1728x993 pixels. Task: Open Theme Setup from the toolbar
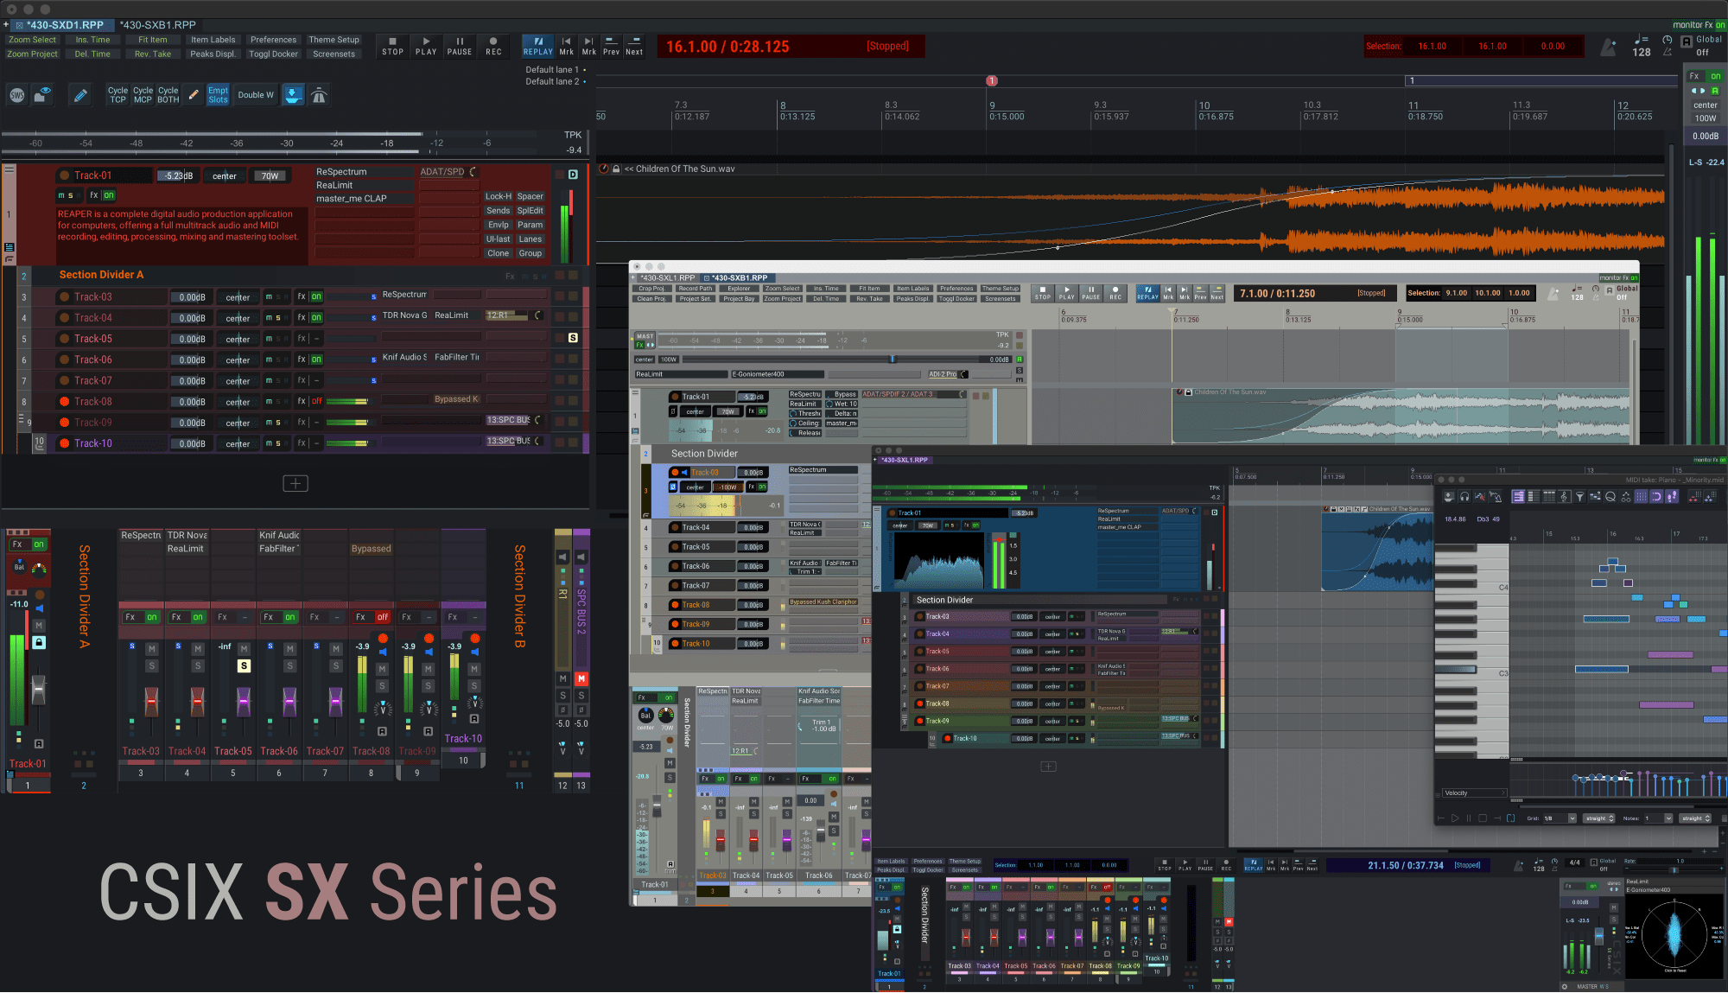pos(334,40)
